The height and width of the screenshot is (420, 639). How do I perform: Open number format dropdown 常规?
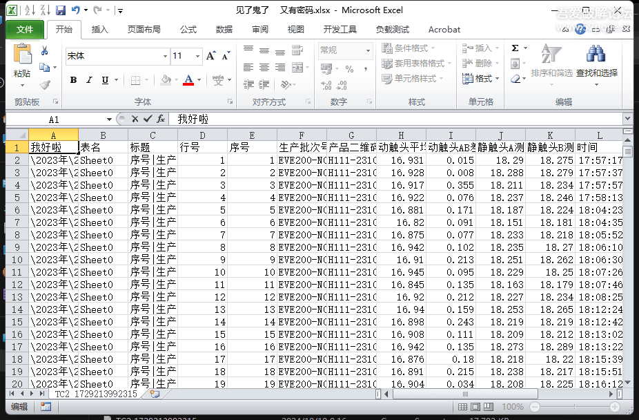point(368,50)
